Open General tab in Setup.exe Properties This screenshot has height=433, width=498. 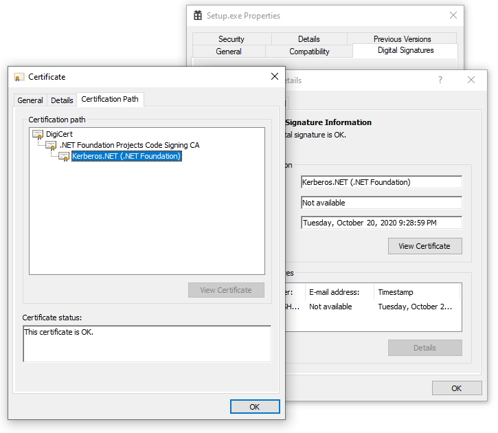pyautogui.click(x=229, y=52)
